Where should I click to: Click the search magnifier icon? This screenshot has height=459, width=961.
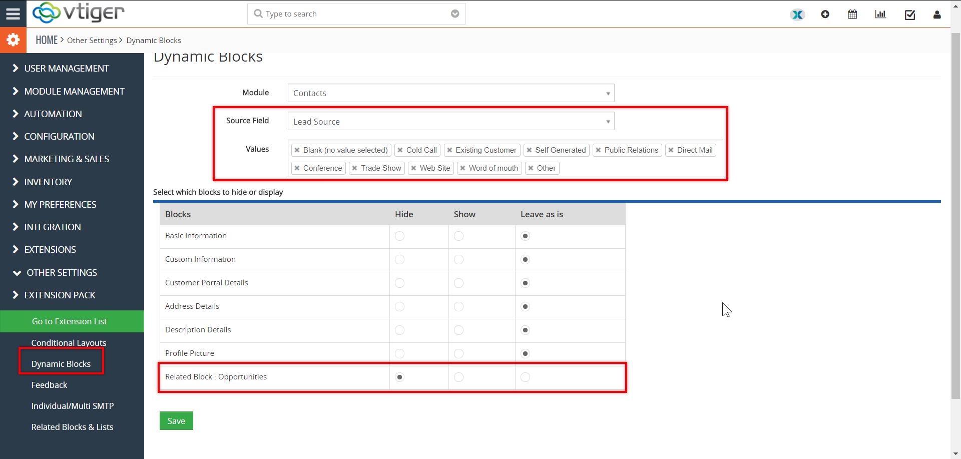(x=258, y=14)
